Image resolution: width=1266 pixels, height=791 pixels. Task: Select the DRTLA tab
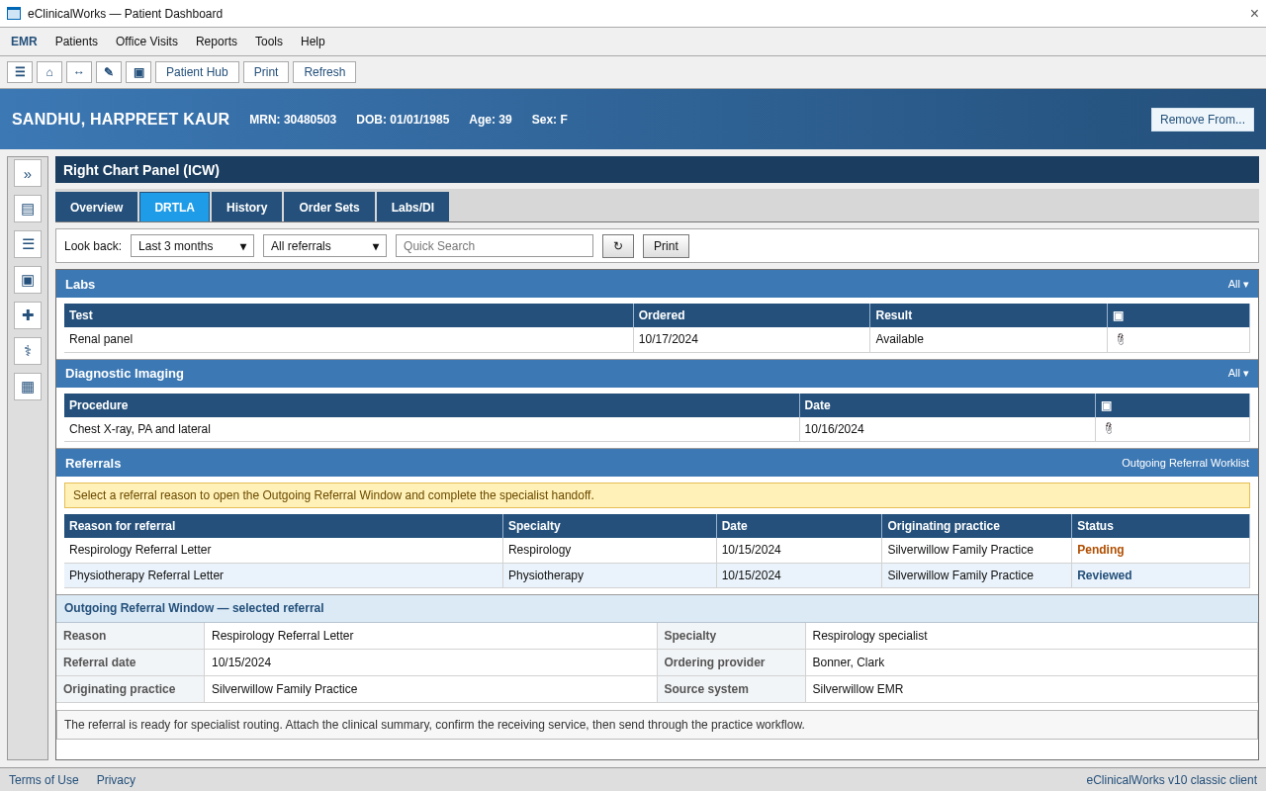coord(174,207)
